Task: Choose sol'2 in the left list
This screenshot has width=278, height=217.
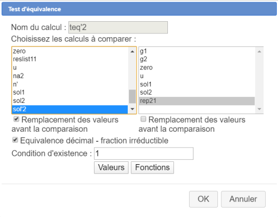Action: coord(70,109)
